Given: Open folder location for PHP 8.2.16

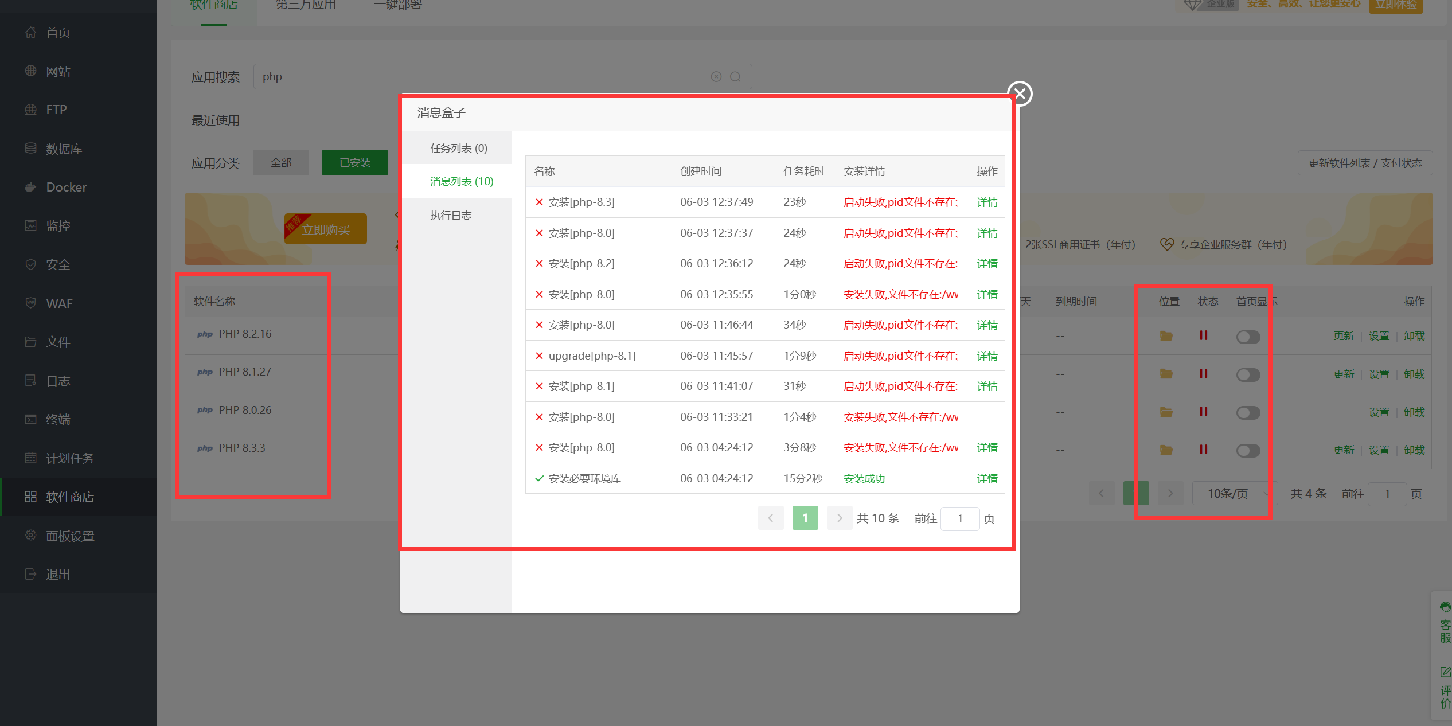Looking at the screenshot, I should click(x=1166, y=335).
